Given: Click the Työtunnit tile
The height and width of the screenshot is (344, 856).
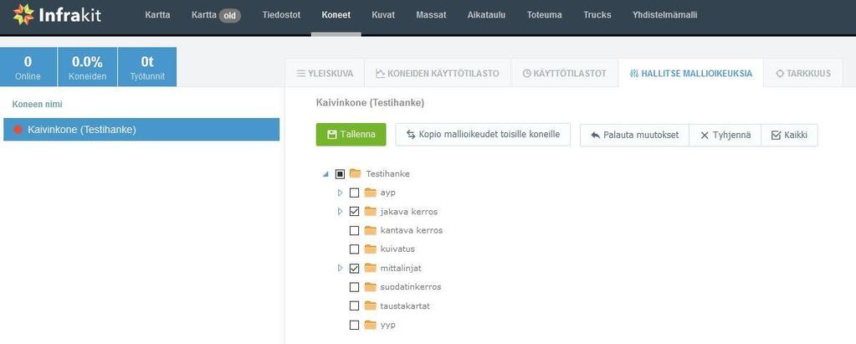Looking at the screenshot, I should (x=147, y=67).
